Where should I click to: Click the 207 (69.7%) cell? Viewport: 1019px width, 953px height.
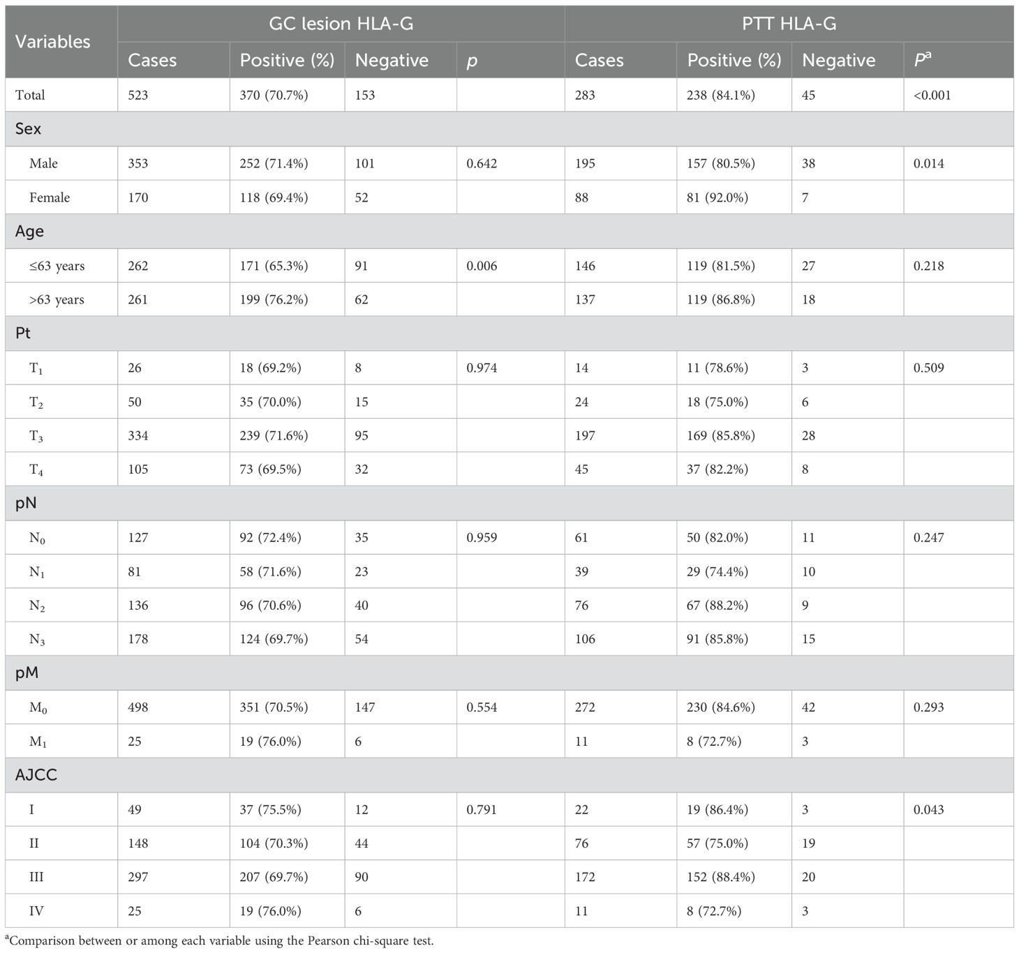click(x=274, y=877)
